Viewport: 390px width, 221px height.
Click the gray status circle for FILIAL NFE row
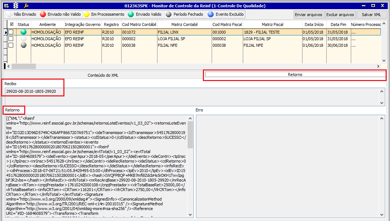click(23, 45)
